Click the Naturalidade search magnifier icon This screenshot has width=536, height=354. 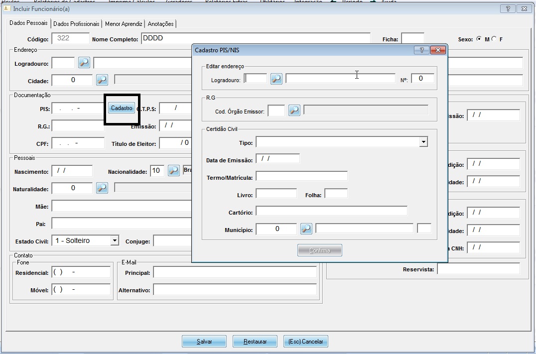[102, 188]
